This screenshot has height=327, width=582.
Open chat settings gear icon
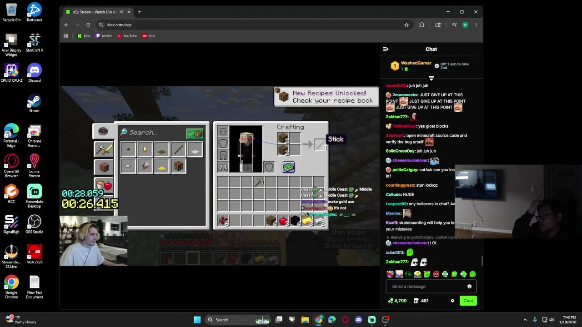point(452,301)
